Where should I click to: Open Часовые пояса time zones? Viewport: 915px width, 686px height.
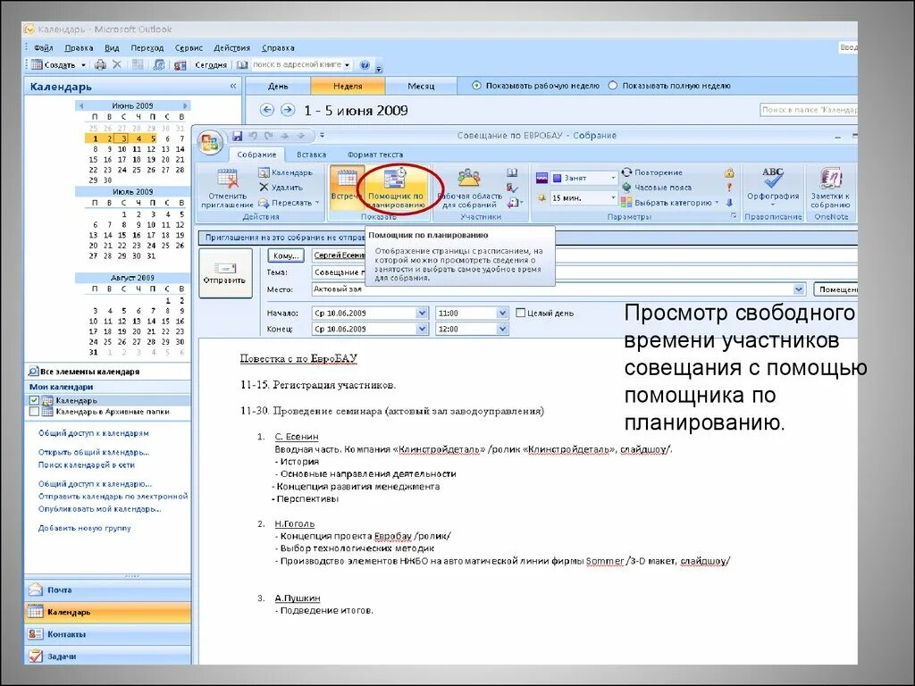tap(657, 188)
